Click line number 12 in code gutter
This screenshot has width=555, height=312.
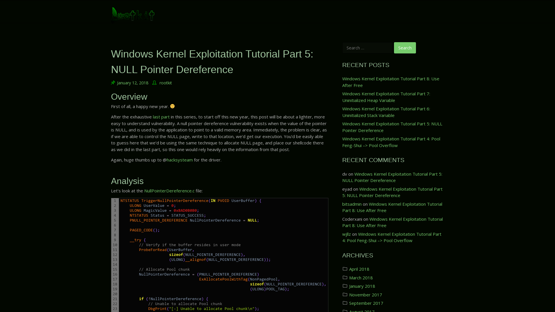coord(115,255)
